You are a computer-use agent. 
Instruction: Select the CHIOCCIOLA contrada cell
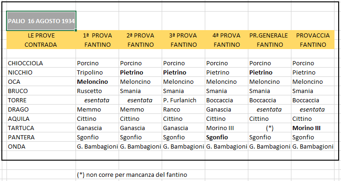(41, 63)
